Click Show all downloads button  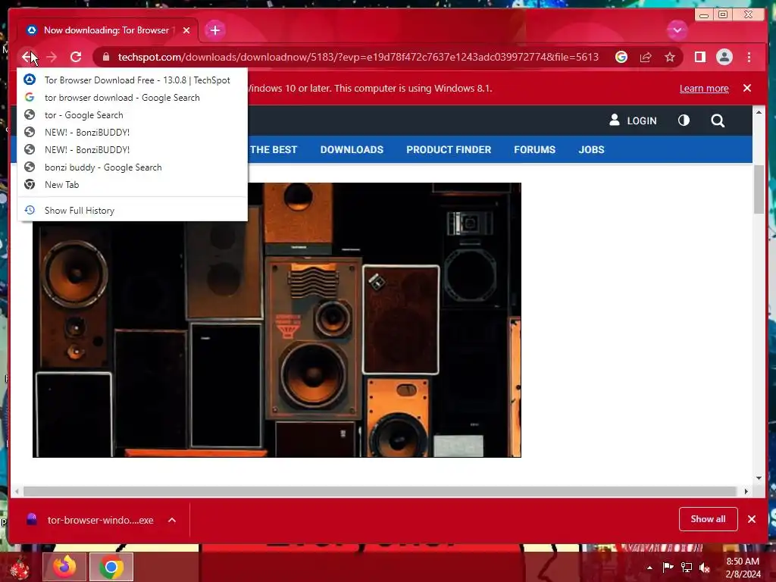pos(708,518)
